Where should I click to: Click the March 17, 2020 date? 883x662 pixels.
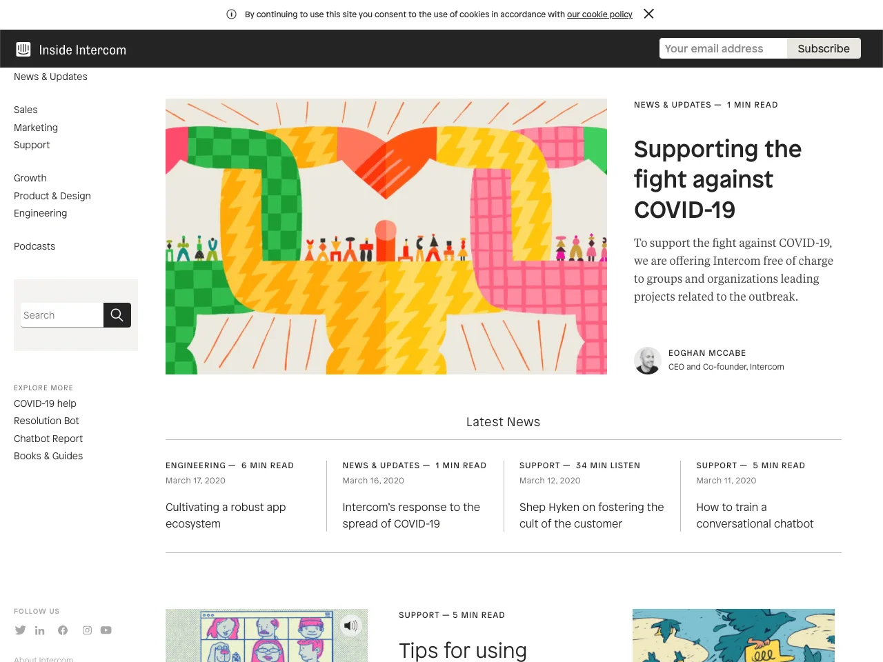195,481
